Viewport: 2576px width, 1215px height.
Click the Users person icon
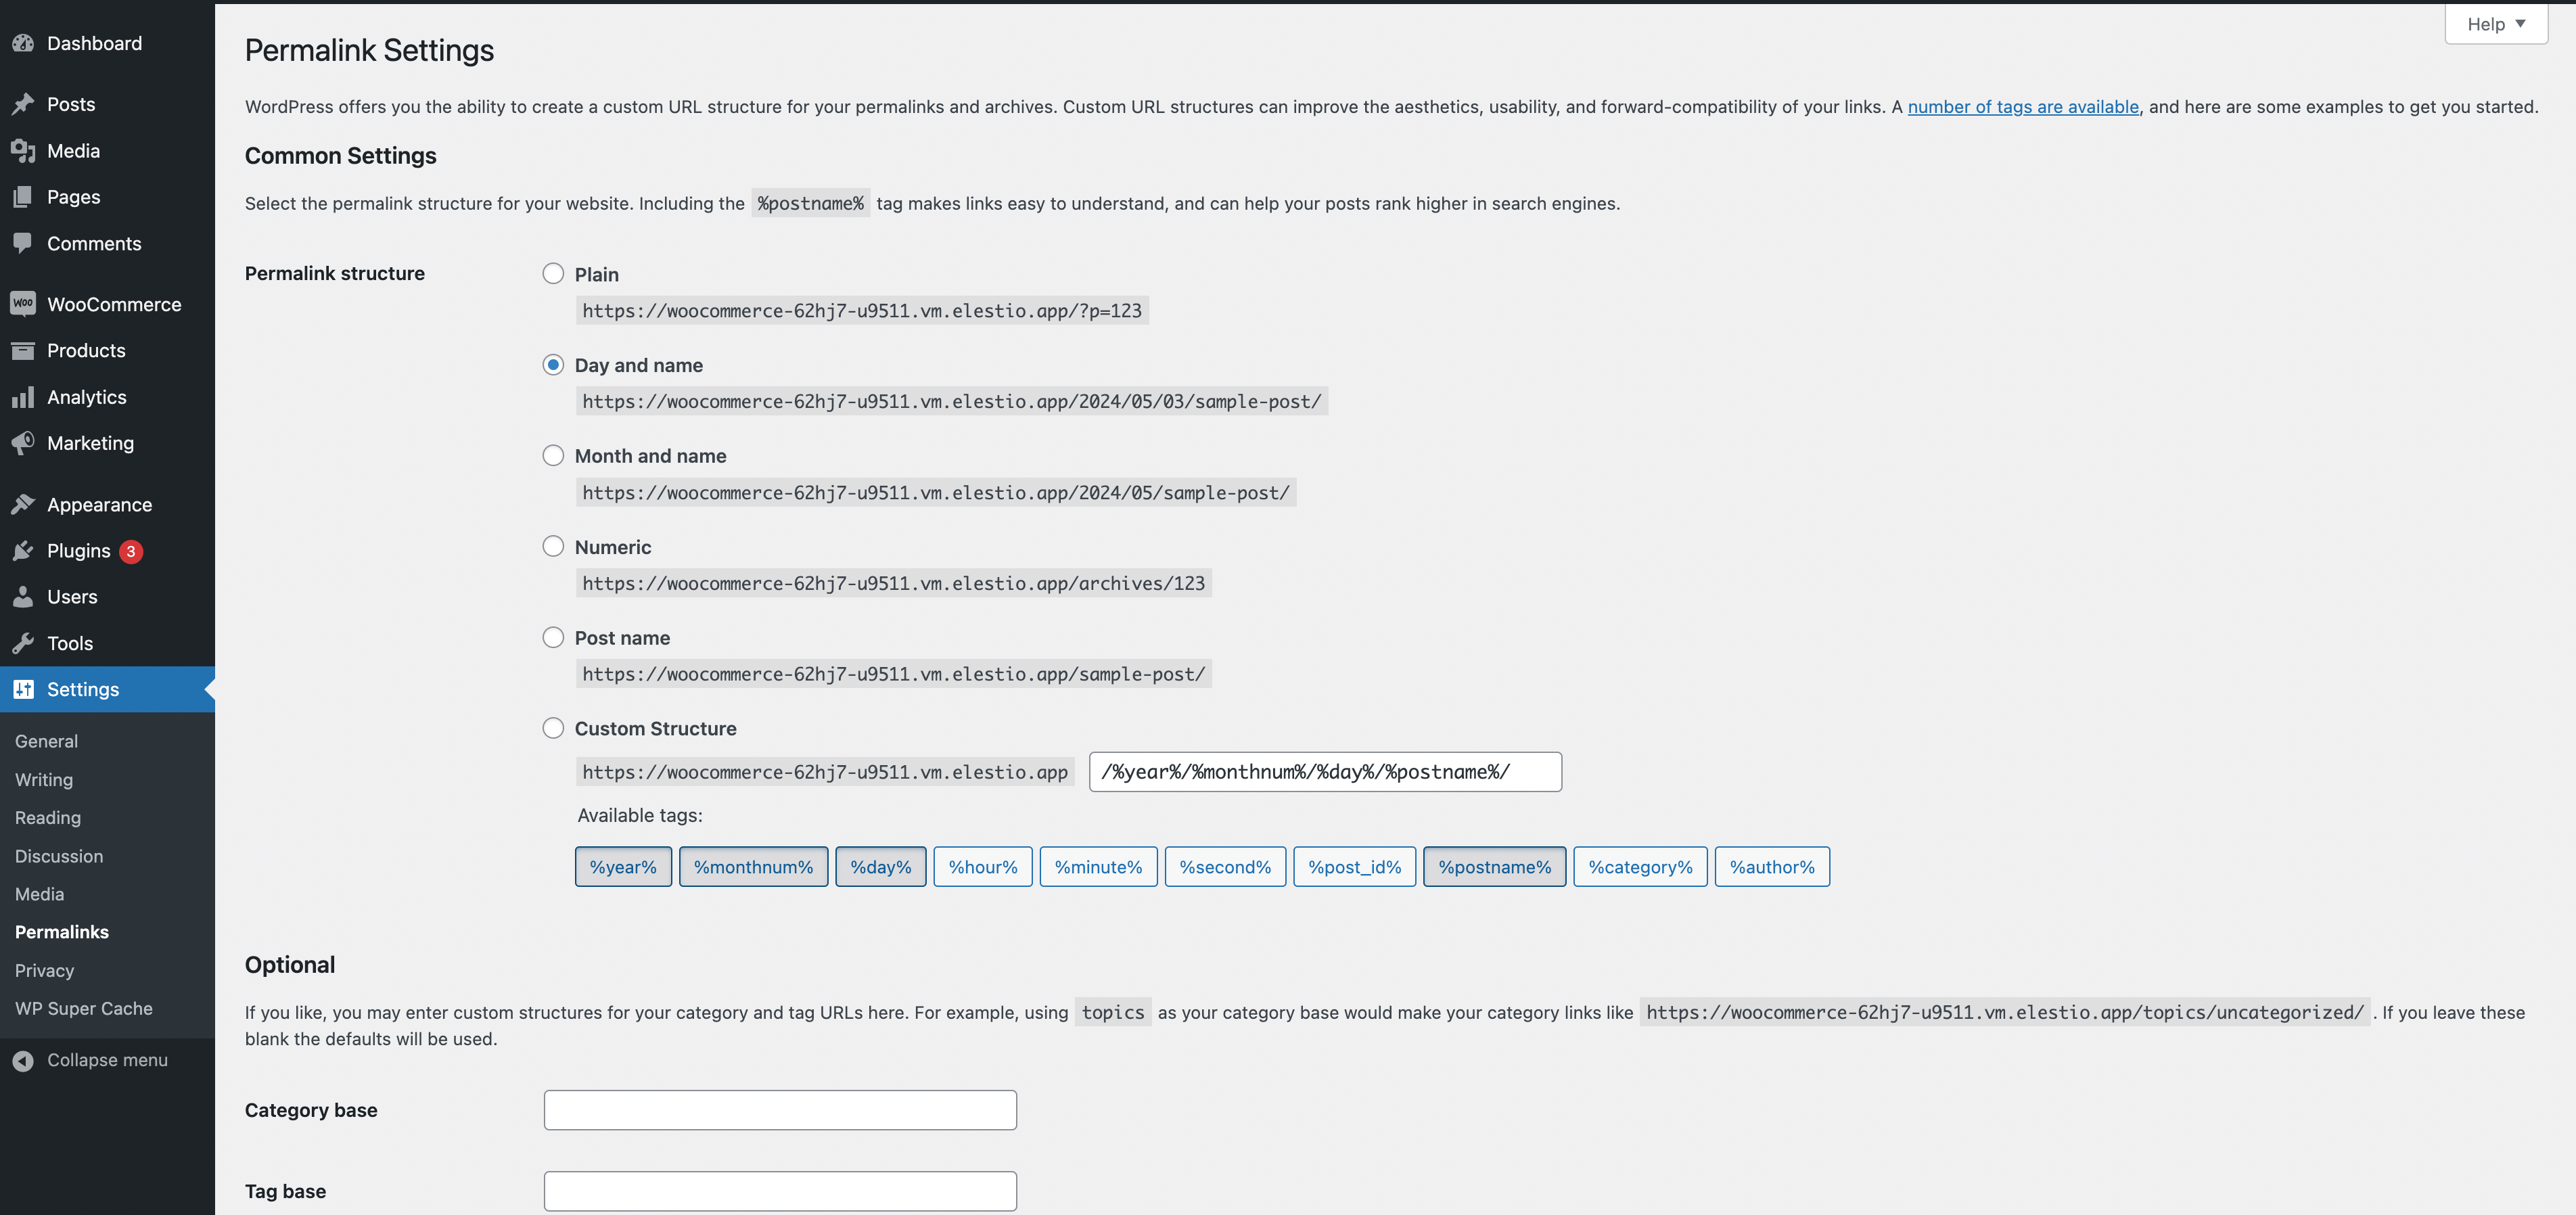pyautogui.click(x=23, y=597)
